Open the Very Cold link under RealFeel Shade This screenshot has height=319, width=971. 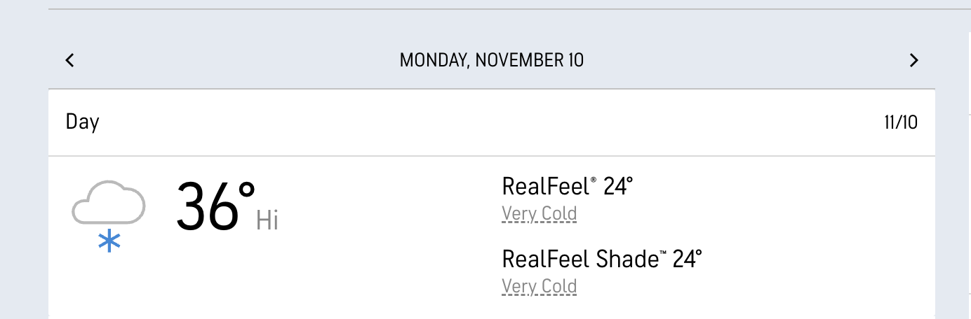click(x=539, y=286)
